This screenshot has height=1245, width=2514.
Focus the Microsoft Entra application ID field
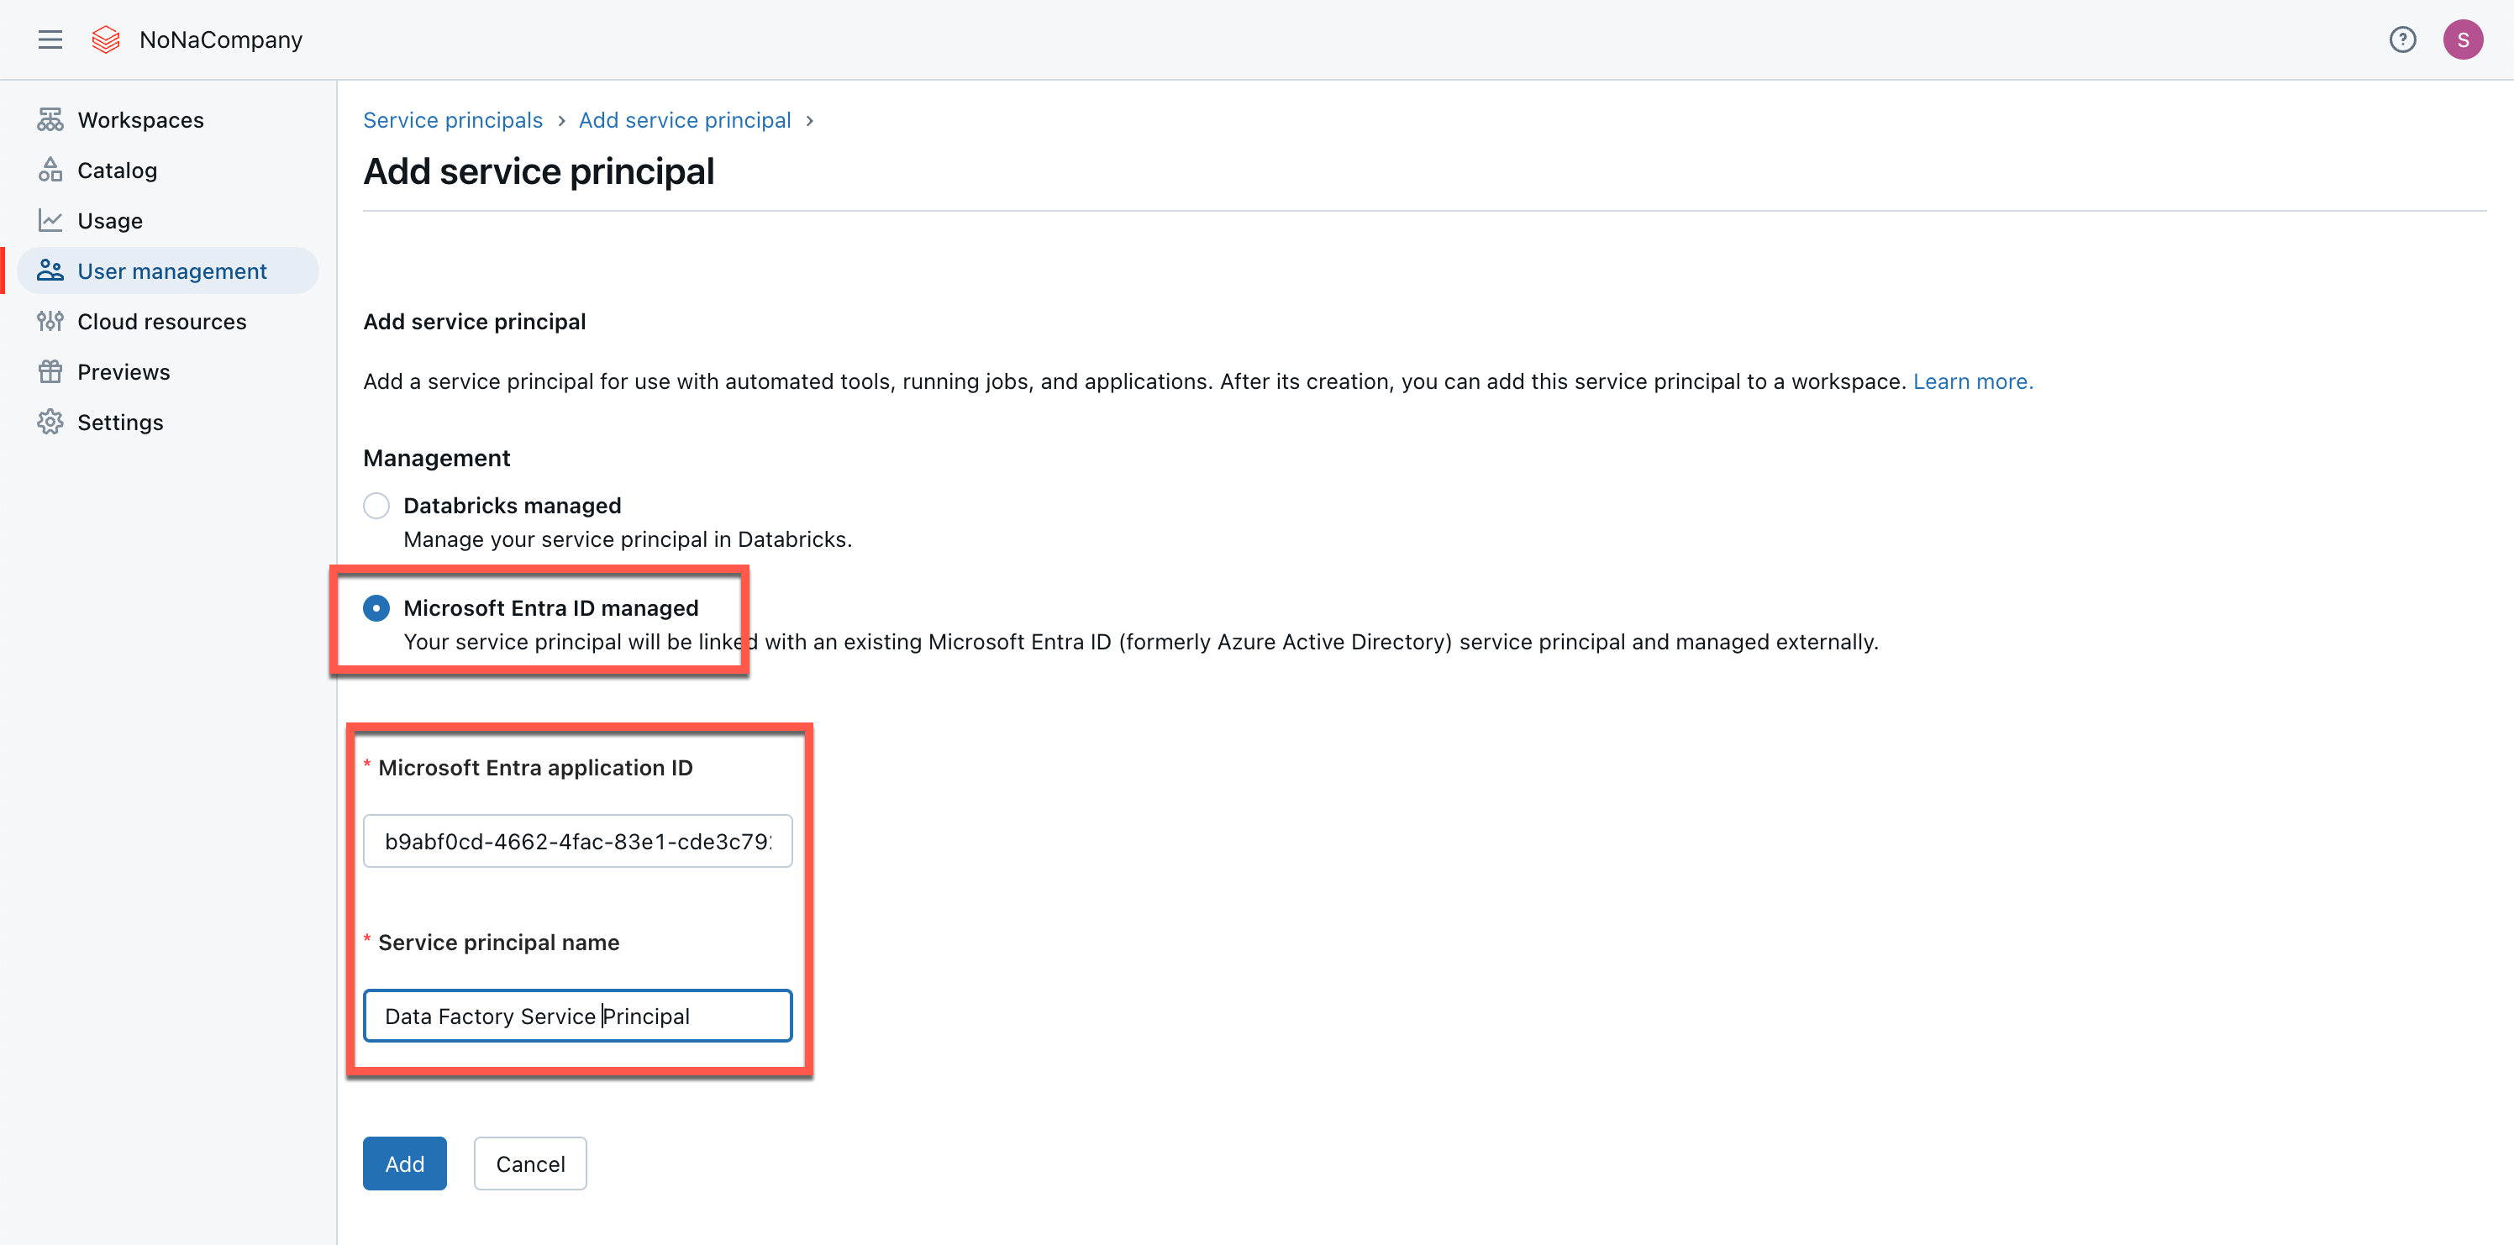576,841
